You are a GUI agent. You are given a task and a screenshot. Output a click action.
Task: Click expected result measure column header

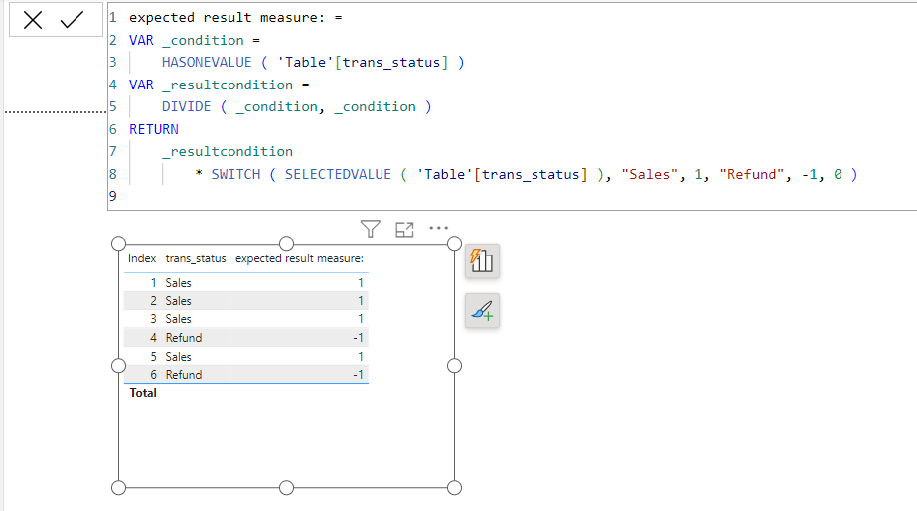coord(299,258)
